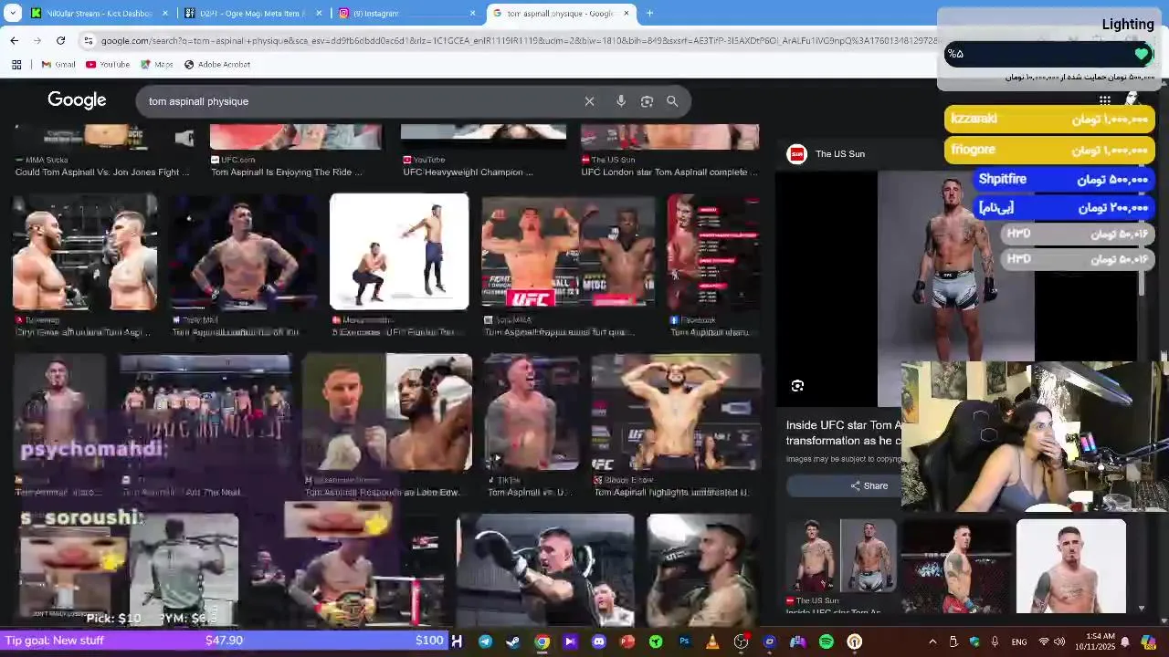The width and height of the screenshot is (1169, 657).
Task: Close the Instagram tab
Action: click(x=473, y=13)
